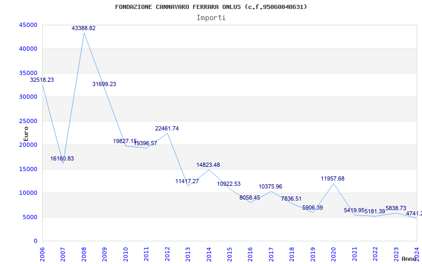This screenshot has width=422, height=264.
Task: Select x-axis year 2016
Action: (250, 254)
